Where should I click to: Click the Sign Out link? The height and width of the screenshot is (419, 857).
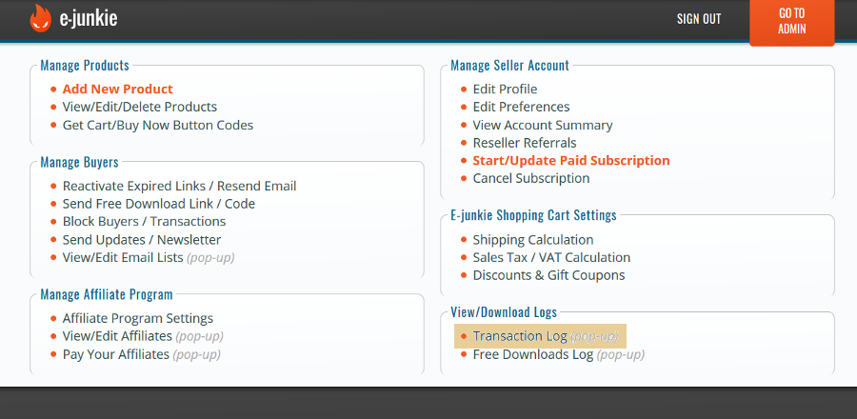698,19
